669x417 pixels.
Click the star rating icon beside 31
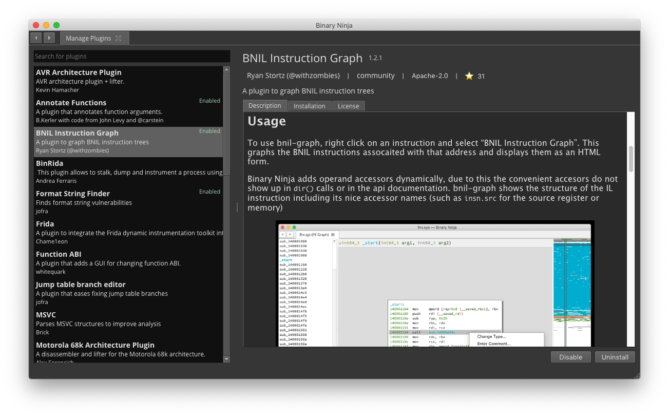pyautogui.click(x=468, y=75)
